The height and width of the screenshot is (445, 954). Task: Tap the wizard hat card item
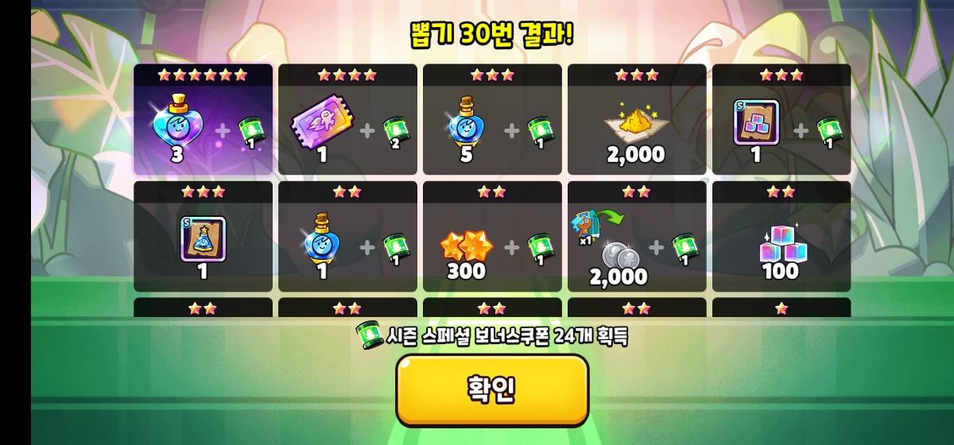(x=203, y=239)
